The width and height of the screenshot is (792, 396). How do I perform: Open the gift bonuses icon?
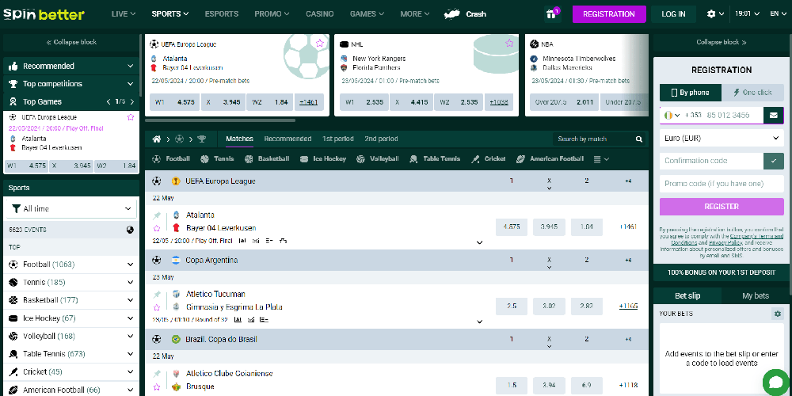[x=551, y=14]
